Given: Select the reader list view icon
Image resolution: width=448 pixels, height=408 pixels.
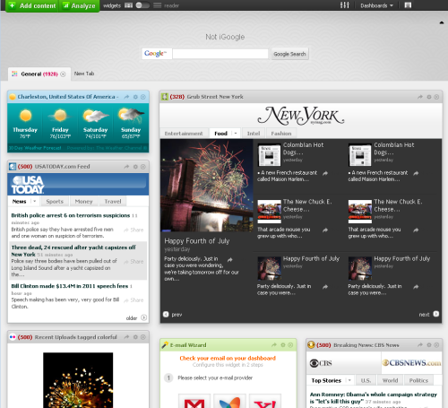Looking at the screenshot, I should 158,5.
